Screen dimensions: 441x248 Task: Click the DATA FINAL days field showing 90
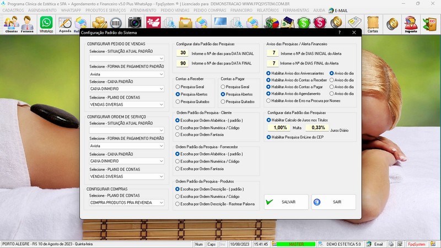pos(183,63)
